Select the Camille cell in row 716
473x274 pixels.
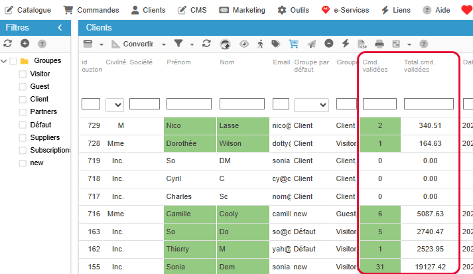(190, 214)
